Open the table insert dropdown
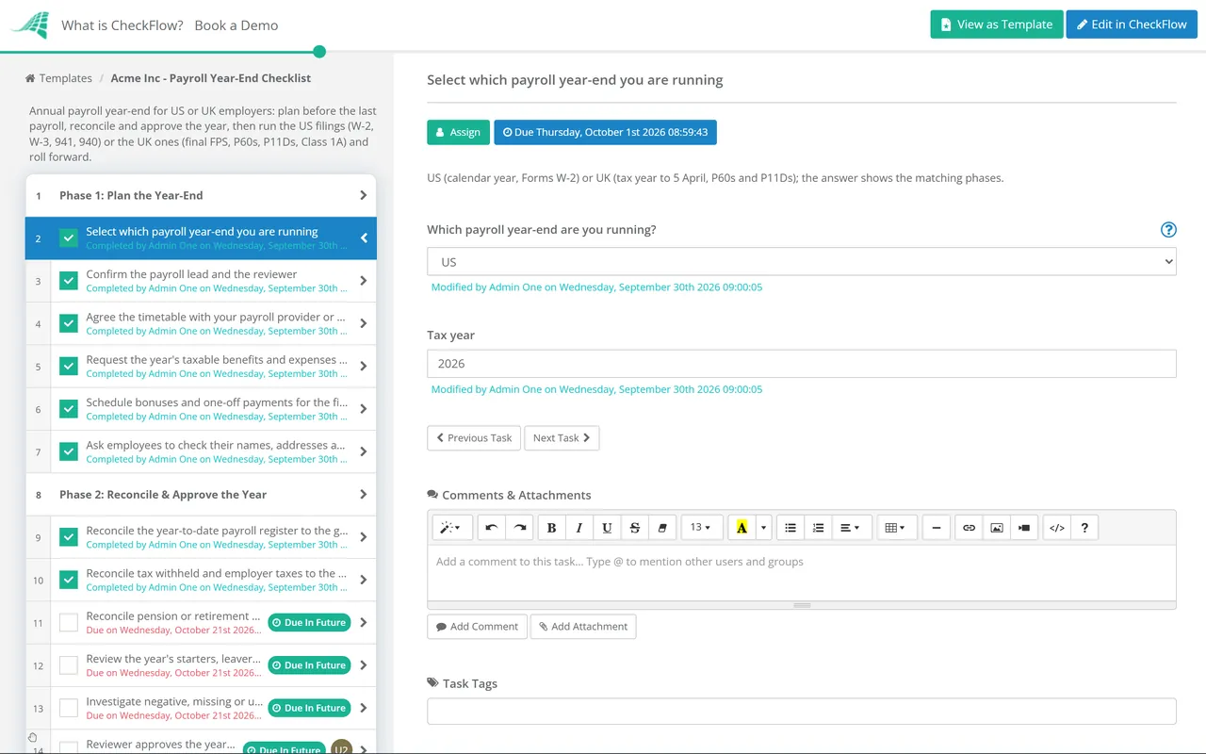 [895, 528]
